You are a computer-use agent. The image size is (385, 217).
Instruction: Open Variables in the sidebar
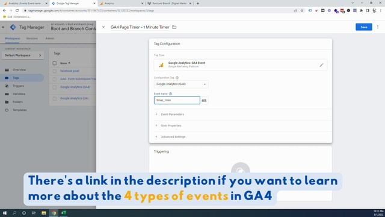pyautogui.click(x=19, y=94)
